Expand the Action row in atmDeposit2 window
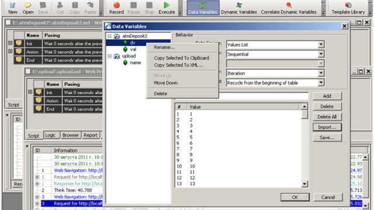 [x=10, y=51]
